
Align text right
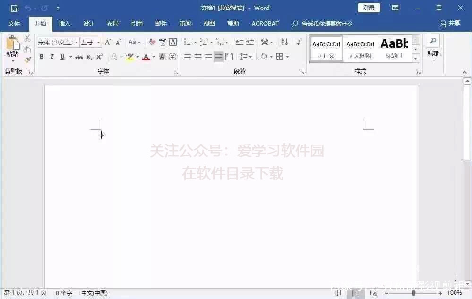tap(208, 57)
